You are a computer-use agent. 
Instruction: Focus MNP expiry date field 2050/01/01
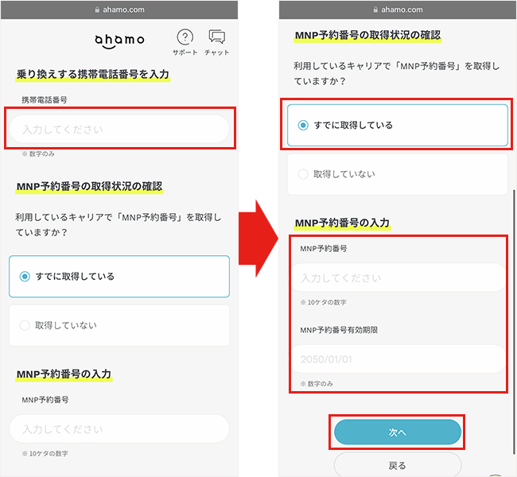(398, 359)
